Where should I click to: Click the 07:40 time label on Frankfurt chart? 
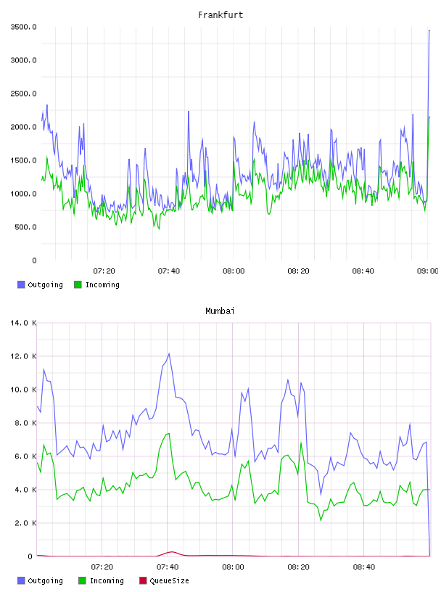169,271
